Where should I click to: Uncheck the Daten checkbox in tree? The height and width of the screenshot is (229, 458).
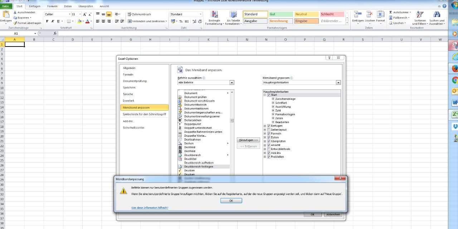pos(269,137)
